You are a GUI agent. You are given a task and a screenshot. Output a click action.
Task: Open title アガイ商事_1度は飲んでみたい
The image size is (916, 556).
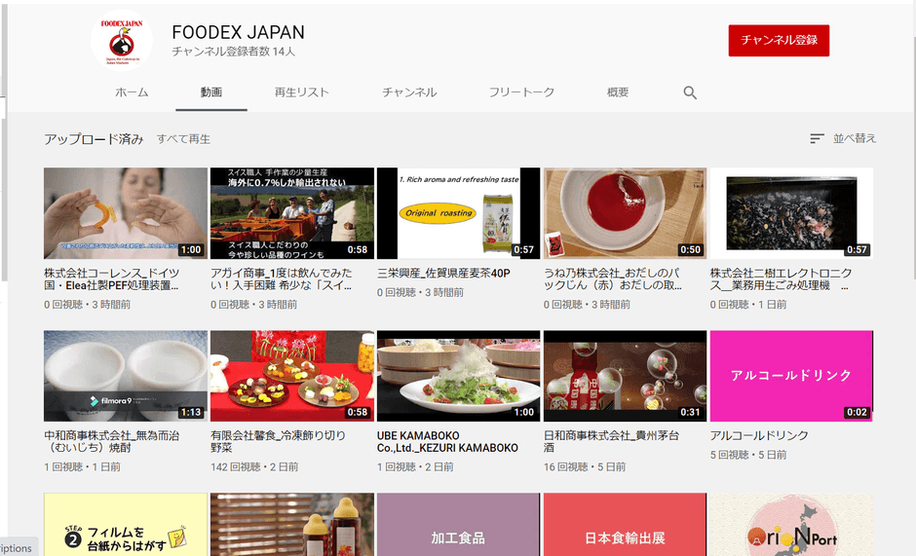pos(282,279)
